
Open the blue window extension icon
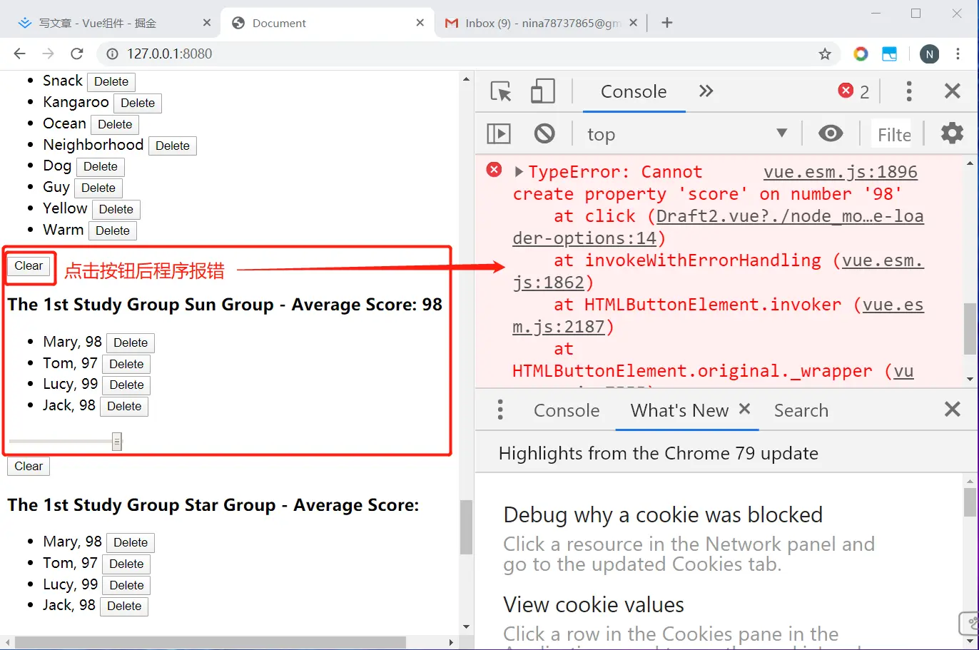[x=889, y=54]
